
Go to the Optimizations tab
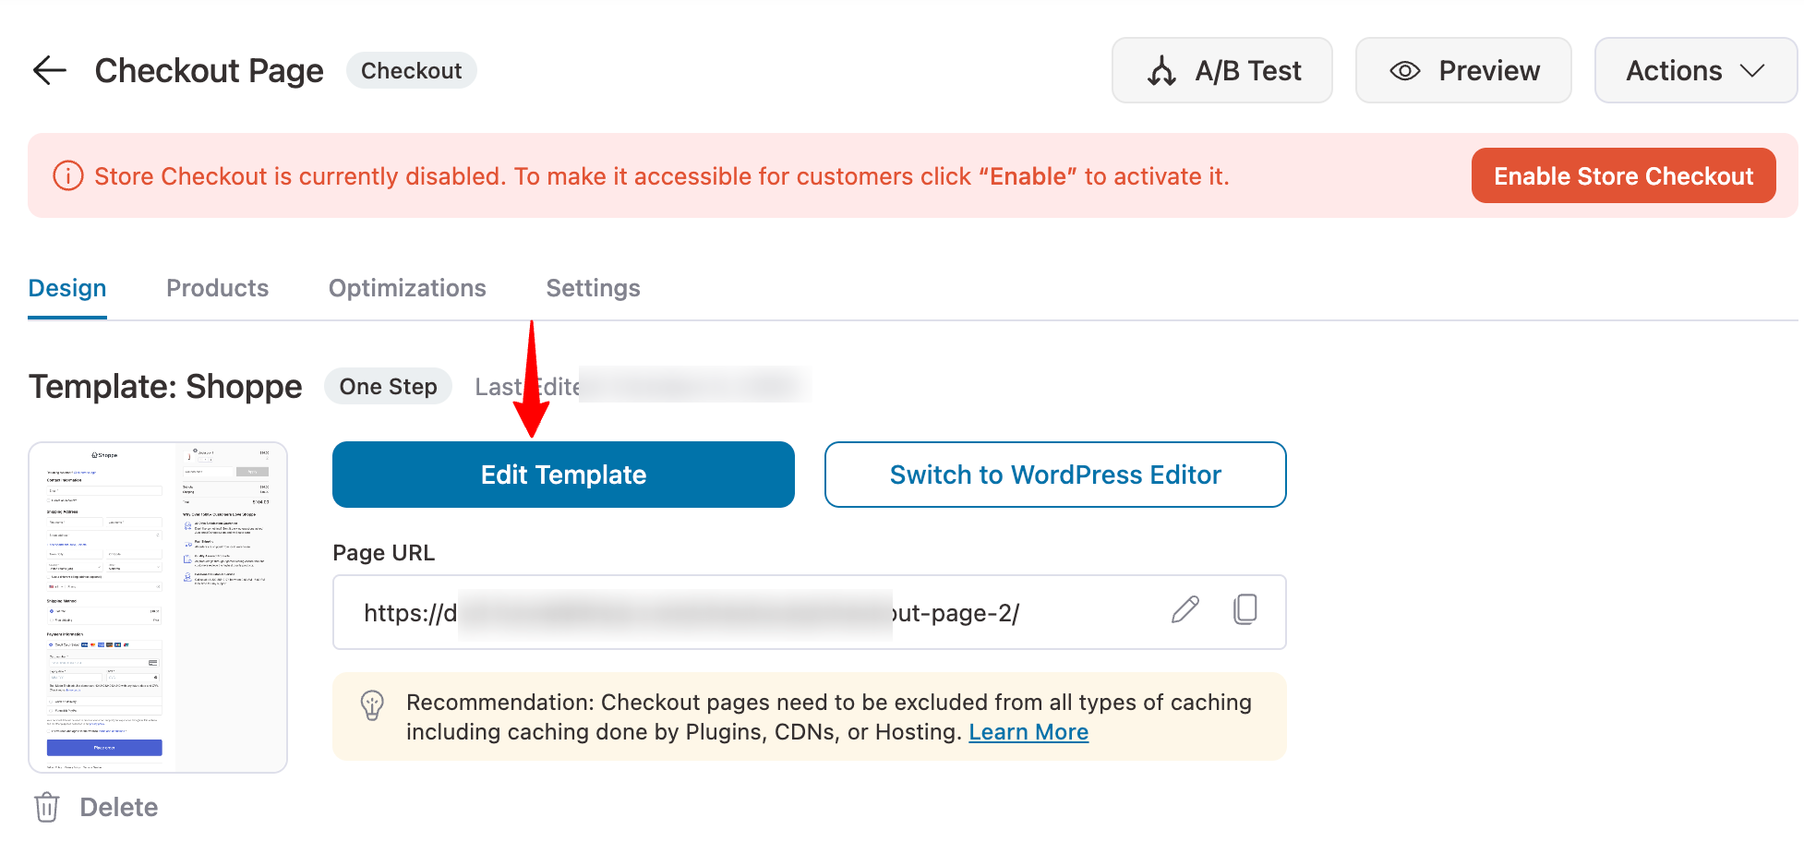click(407, 288)
